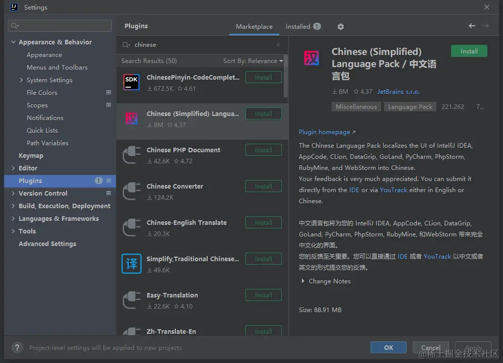Click the Chinese-English Translate plug icon
503x363 pixels.
tap(132, 227)
